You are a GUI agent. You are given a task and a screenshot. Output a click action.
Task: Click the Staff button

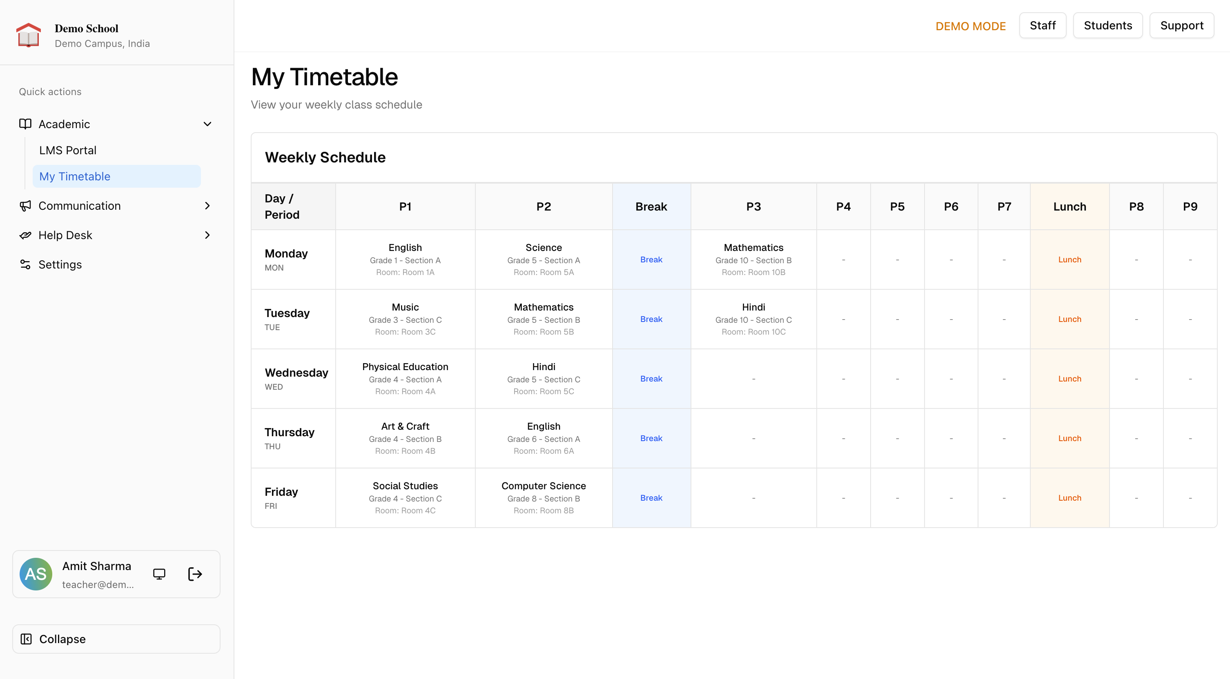point(1042,25)
